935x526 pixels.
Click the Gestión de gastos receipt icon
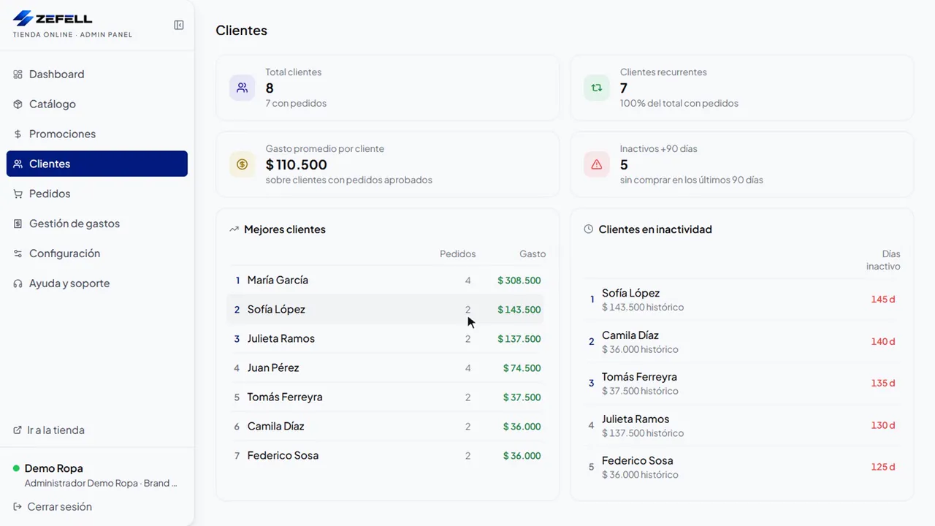(x=18, y=224)
